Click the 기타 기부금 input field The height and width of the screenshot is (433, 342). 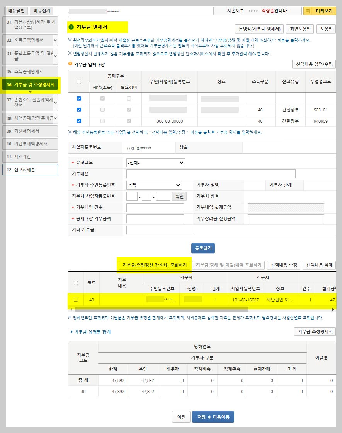tap(159, 230)
